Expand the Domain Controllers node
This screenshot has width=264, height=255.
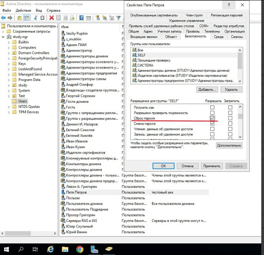click(x=9, y=53)
